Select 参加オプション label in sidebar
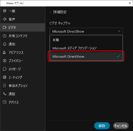Viewport: 133px width, 131px height. (18, 85)
